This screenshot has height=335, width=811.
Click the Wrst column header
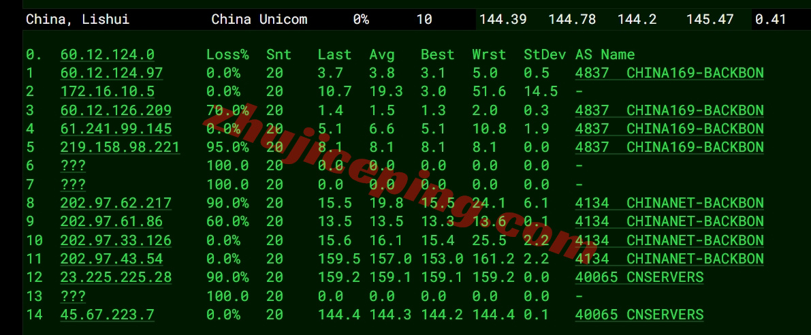pyautogui.click(x=489, y=54)
